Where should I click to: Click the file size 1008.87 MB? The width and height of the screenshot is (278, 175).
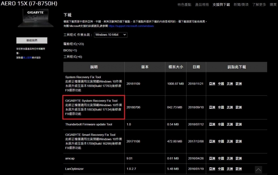tap(176, 84)
